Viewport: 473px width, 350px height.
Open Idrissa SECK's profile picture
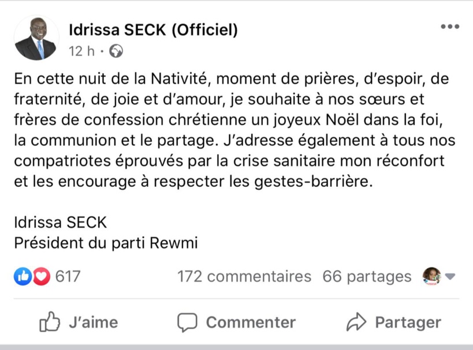(x=36, y=37)
